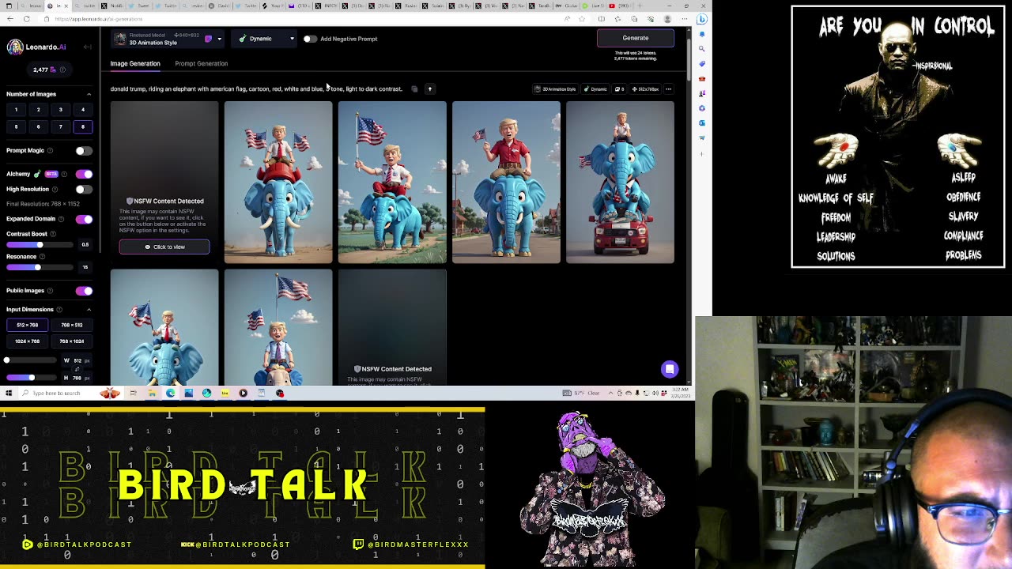
Task: Click the Alchemy info question mark icon
Action: [65, 174]
